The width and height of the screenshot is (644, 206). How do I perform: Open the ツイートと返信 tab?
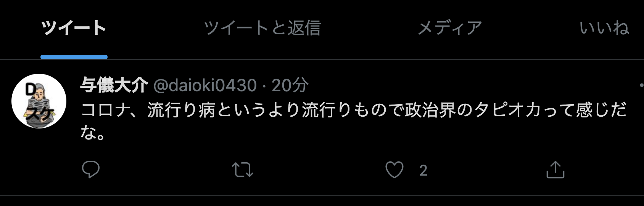pyautogui.click(x=262, y=28)
